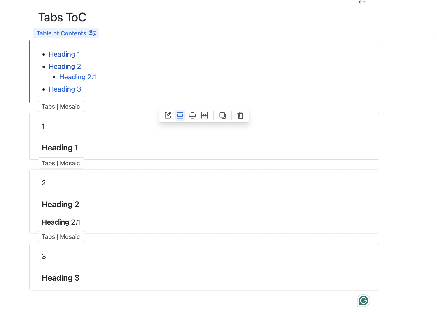Open the first Tabs | Mosaic macro label

pos(61,106)
